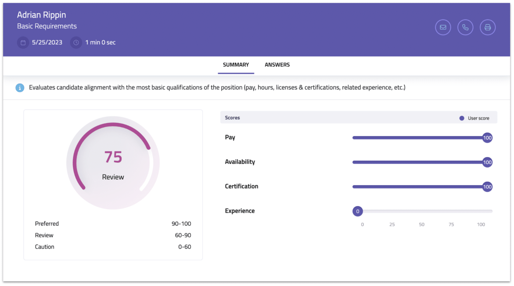The image size is (514, 286).
Task: Click the phone call icon
Action: [x=465, y=27]
